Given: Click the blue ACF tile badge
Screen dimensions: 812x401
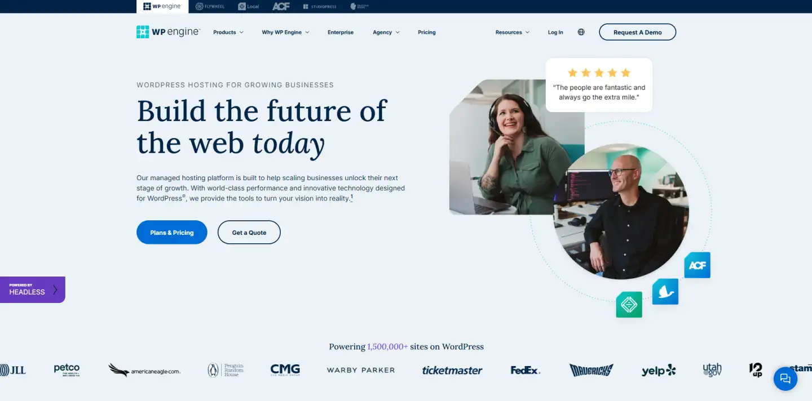Looking at the screenshot, I should (697, 265).
